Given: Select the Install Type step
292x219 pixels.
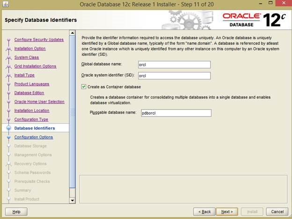Looking at the screenshot, I should coord(24,75).
